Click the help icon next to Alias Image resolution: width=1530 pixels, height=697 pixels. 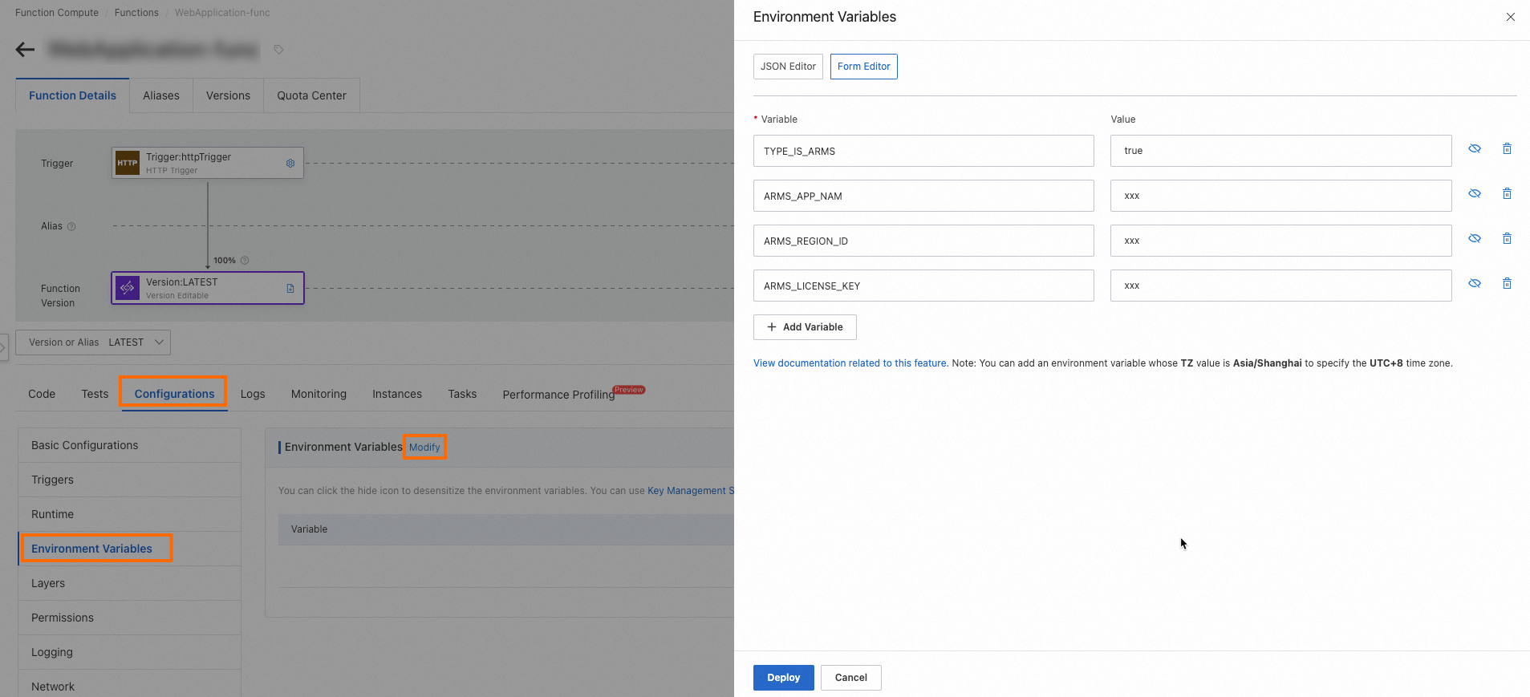[71, 227]
